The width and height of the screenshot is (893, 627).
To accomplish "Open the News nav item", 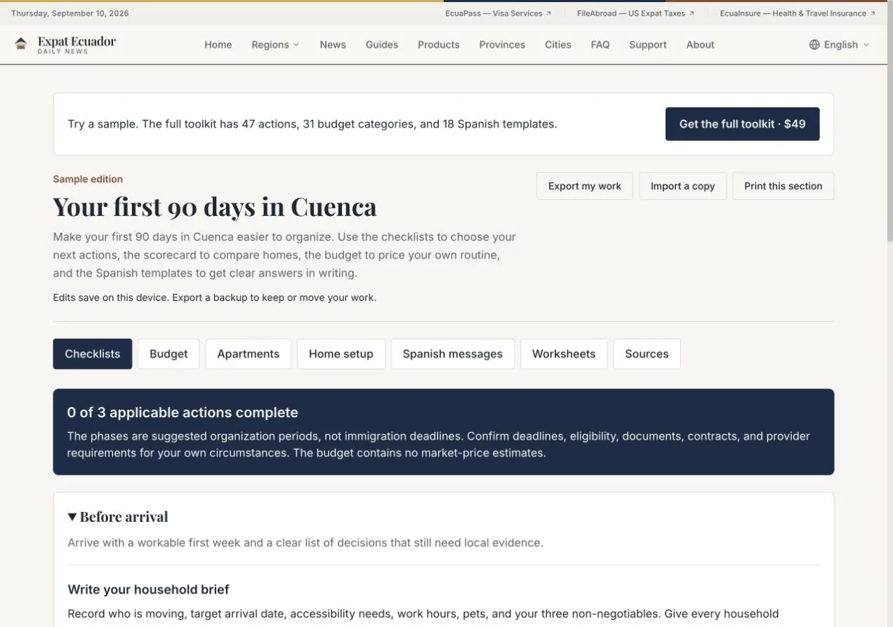I will click(x=333, y=44).
